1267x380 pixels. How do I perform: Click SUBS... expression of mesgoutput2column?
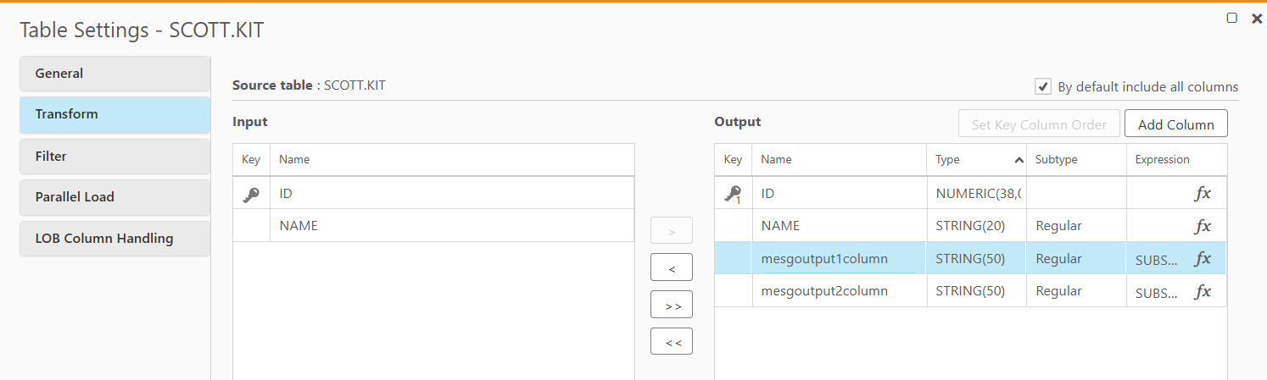click(x=1157, y=292)
